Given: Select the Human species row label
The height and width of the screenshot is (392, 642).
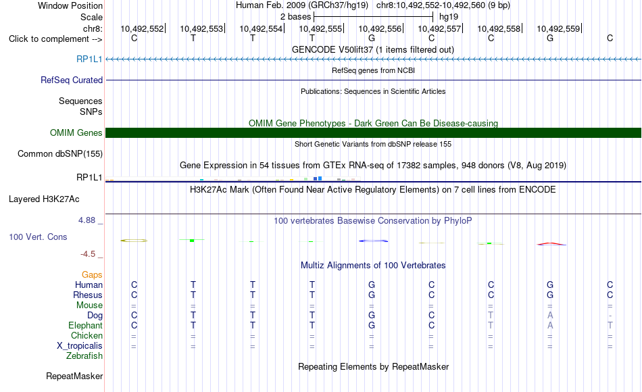Looking at the screenshot, I should coord(89,285).
